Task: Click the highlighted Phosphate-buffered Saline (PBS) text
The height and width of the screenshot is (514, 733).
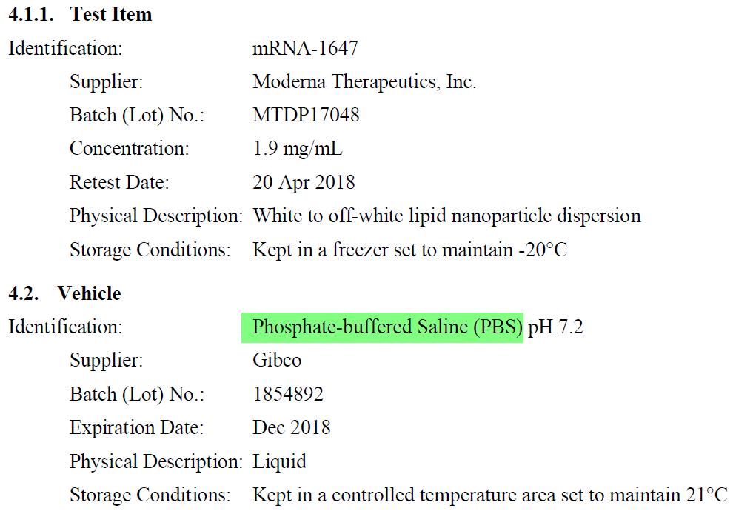Action: 387,327
